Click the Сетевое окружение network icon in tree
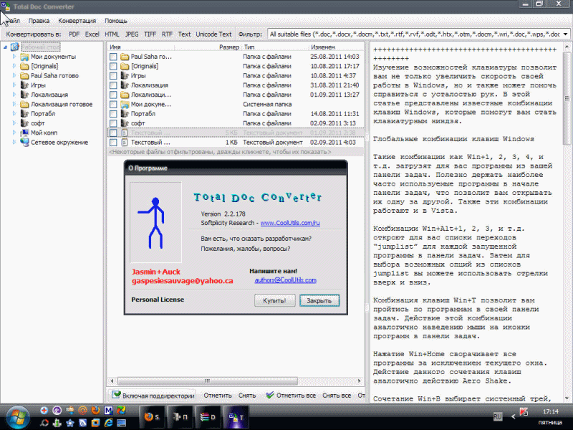573x430 pixels. point(24,142)
